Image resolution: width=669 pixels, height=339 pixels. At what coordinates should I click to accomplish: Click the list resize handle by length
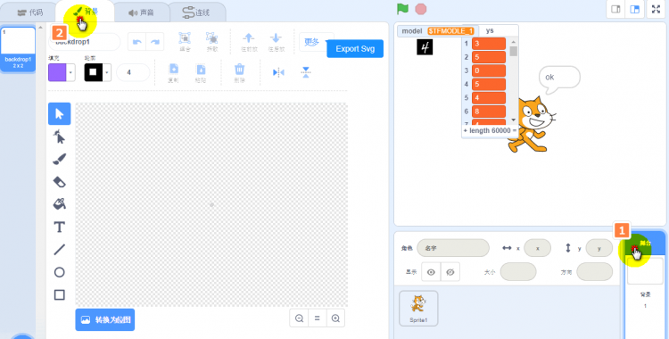pyautogui.click(x=515, y=130)
